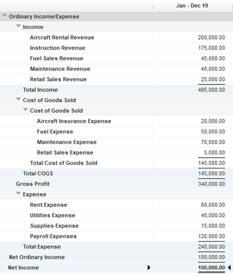Collapse the Income group triangle
Viewport: 233px width, 276px height.
click(18, 26)
